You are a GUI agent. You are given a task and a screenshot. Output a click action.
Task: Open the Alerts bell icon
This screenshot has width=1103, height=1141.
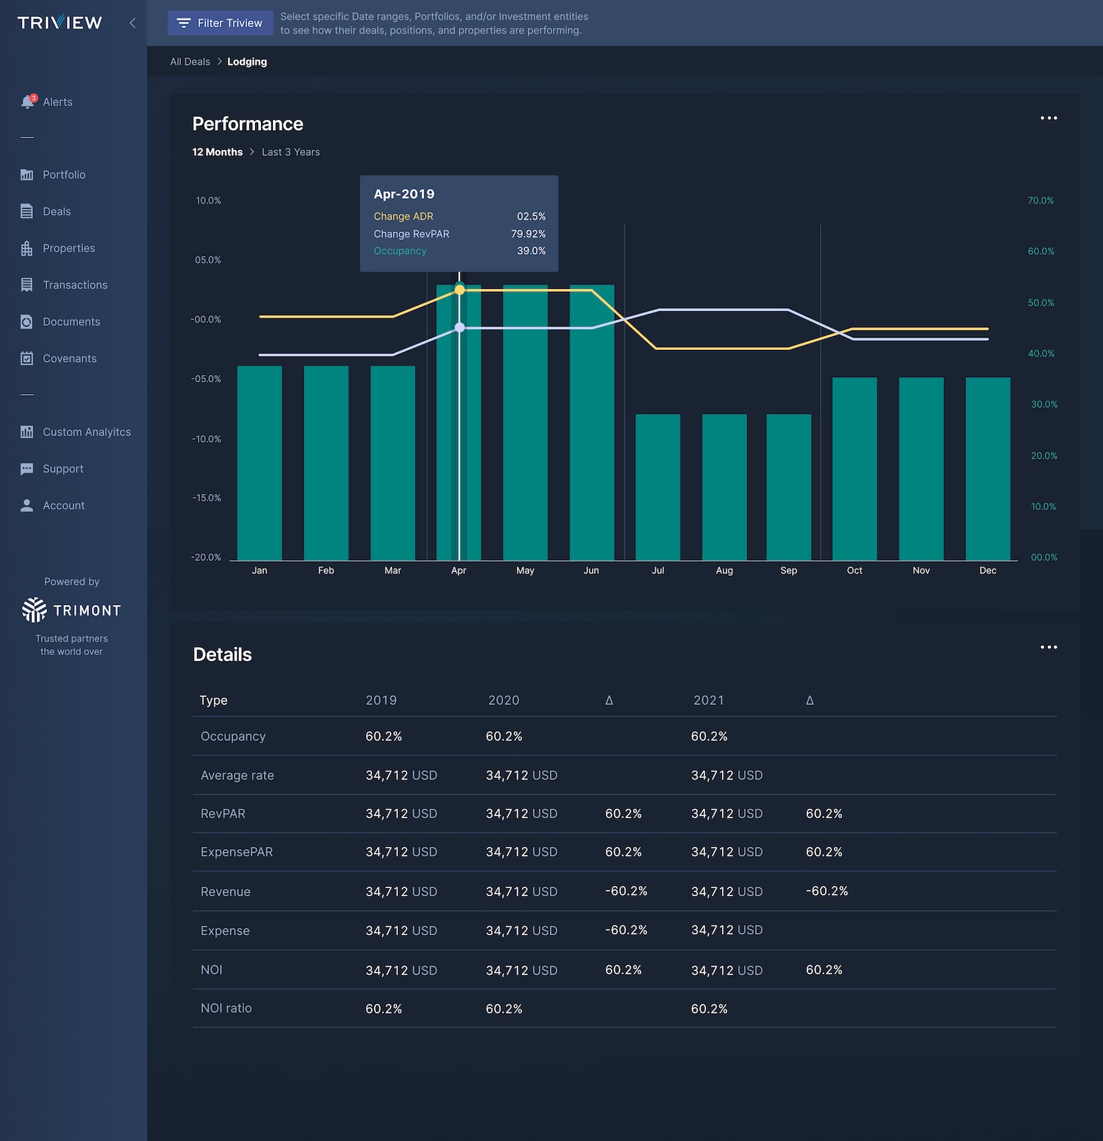(28, 101)
